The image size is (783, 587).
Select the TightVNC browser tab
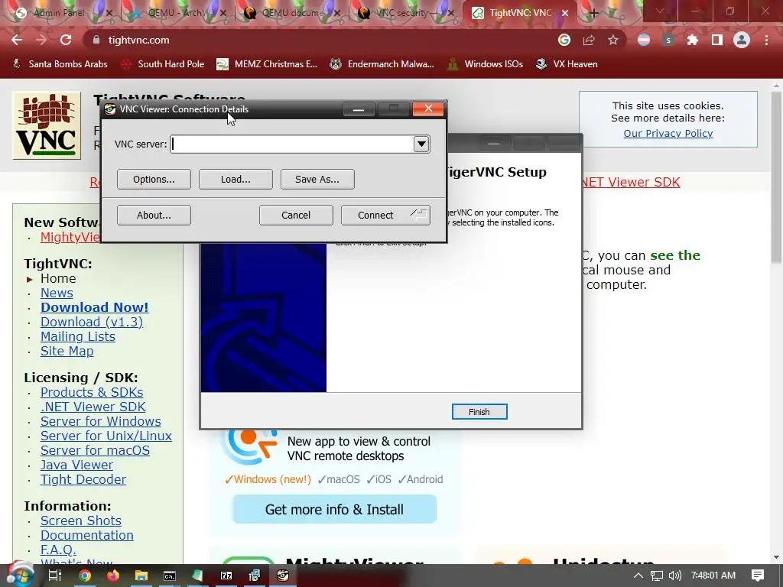point(520,13)
